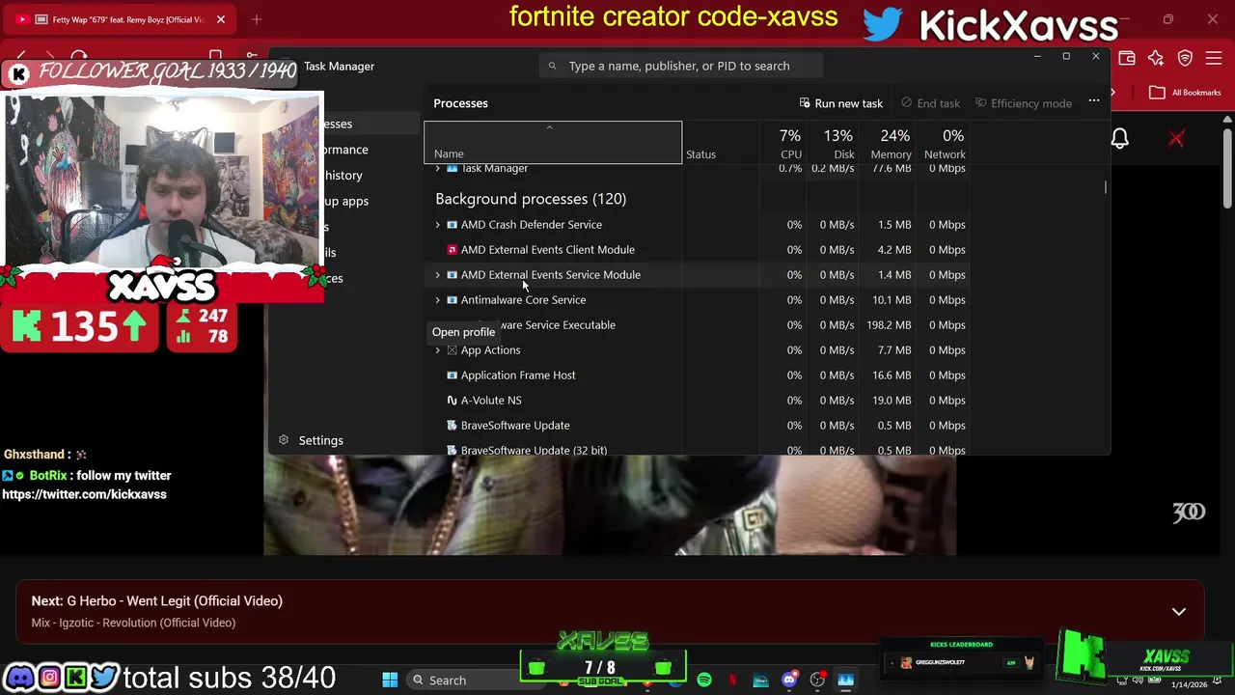Click End task button
Viewport: 1235px width, 695px height.
[x=930, y=103]
